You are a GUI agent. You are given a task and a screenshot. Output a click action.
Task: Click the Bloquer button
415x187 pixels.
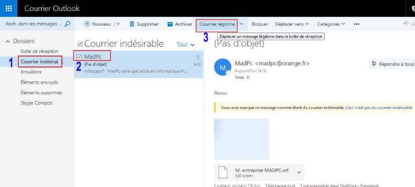tap(260, 24)
